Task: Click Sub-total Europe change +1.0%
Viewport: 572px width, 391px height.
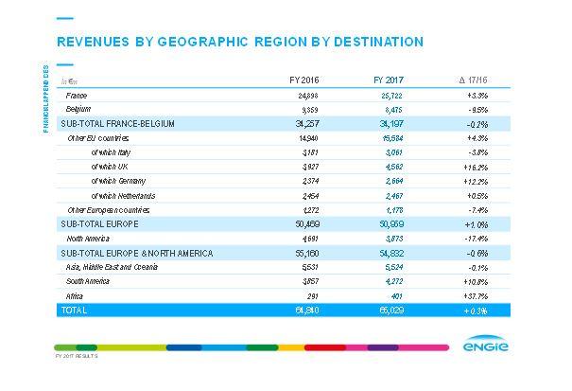Action: (x=477, y=224)
